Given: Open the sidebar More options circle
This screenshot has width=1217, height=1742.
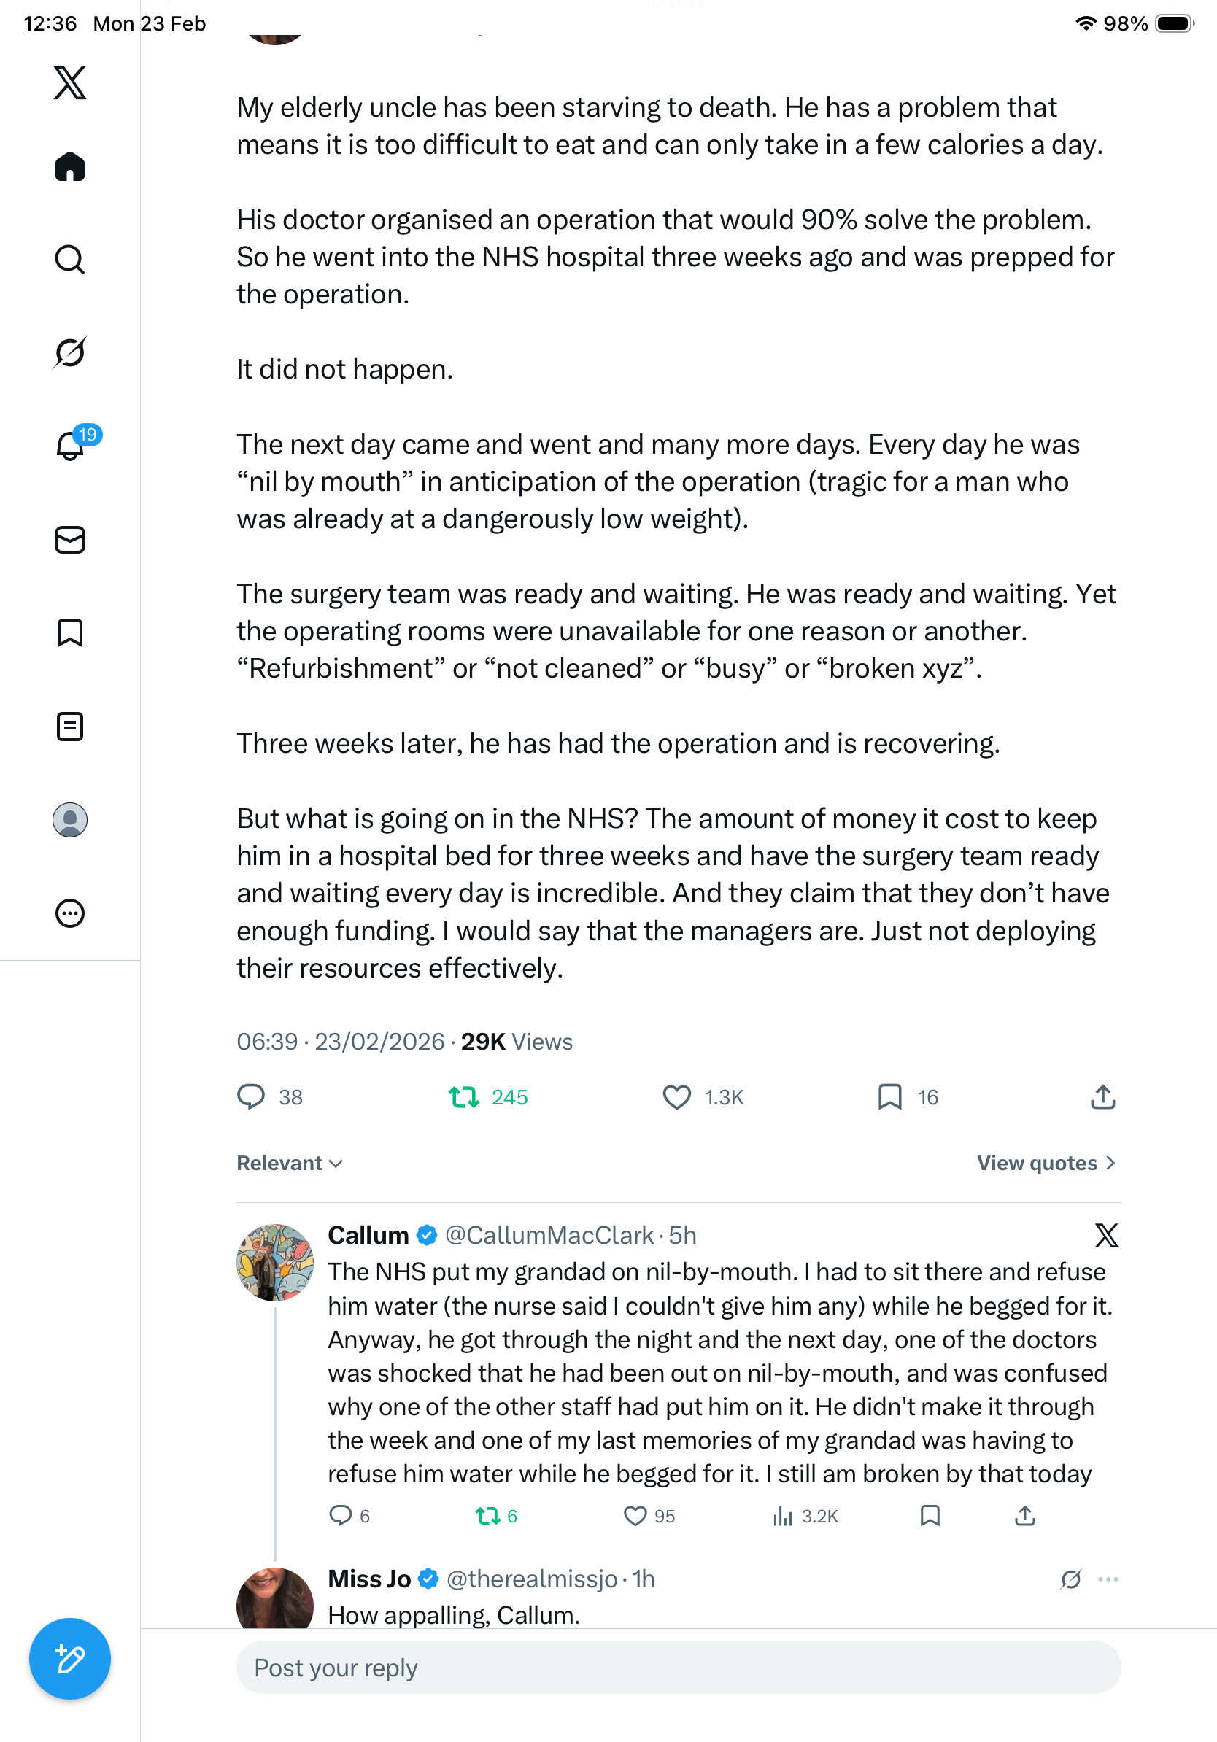Looking at the screenshot, I should (70, 913).
